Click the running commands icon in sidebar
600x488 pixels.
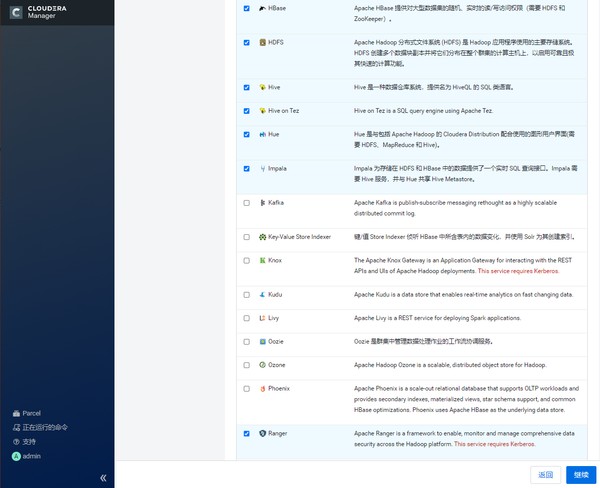(16, 428)
